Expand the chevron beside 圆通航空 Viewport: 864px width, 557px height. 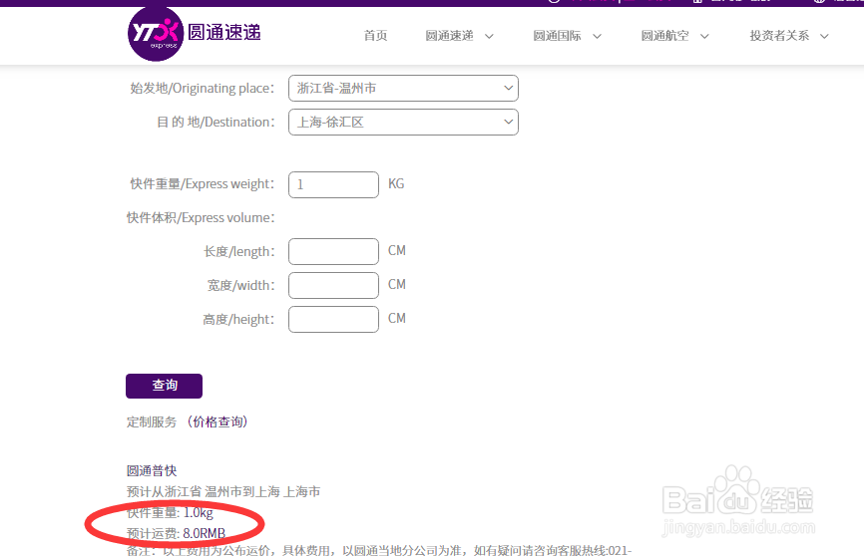coord(704,36)
